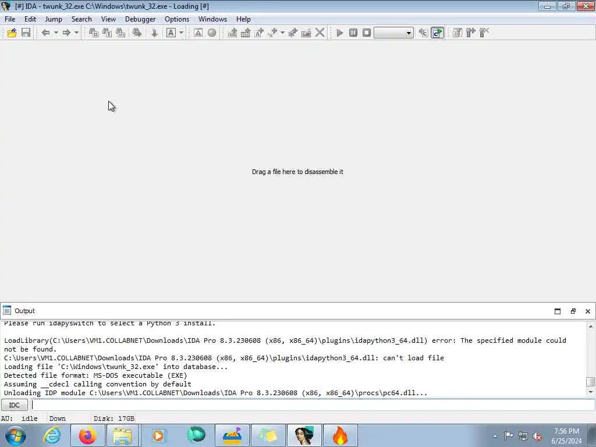Click the muted volume tray icon
Image resolution: width=596 pixels, height=447 pixels.
coord(537,436)
